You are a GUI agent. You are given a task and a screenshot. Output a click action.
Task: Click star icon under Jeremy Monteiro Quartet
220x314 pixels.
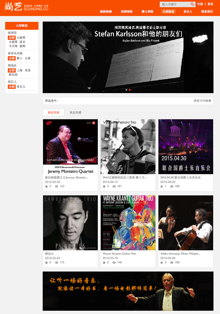pos(46,187)
